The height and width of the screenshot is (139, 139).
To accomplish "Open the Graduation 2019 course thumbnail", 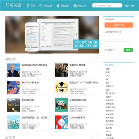I will point(61,88).
